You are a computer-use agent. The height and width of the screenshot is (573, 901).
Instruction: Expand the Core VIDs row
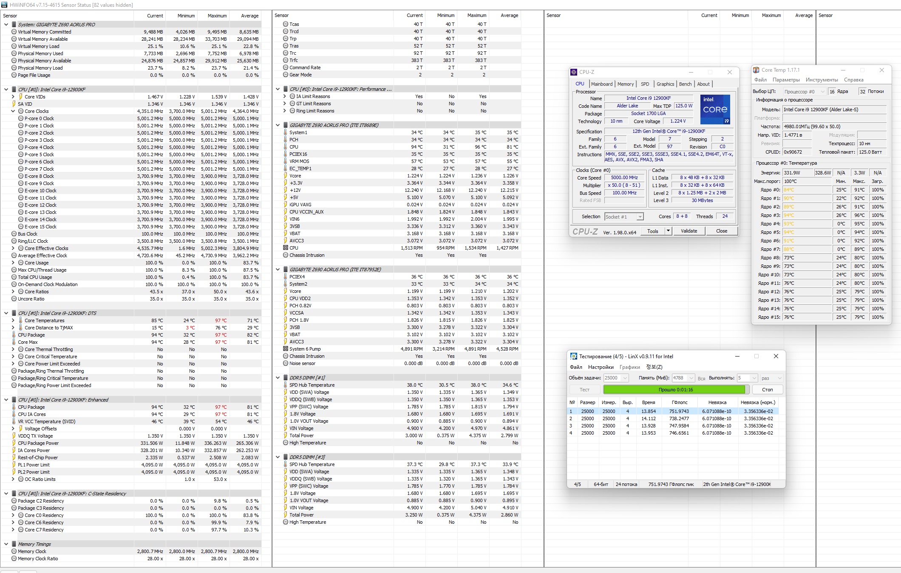pos(13,97)
